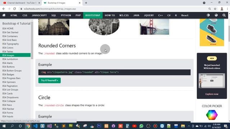This screenshot has width=230, height=129.
Task: Open BS4 Spinners in sidebar
Action: pos(9,82)
